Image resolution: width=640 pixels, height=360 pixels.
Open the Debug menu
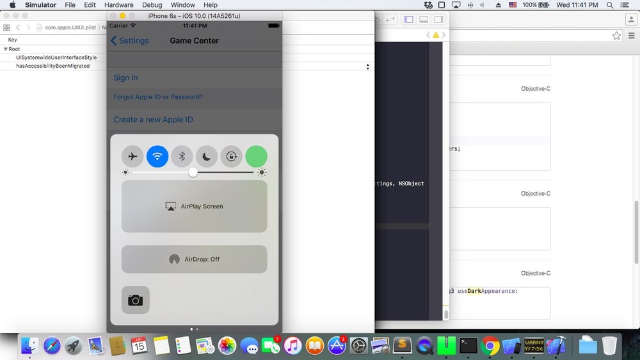[x=152, y=5]
